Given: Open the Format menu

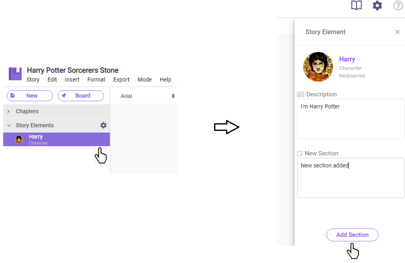Looking at the screenshot, I should [96, 80].
